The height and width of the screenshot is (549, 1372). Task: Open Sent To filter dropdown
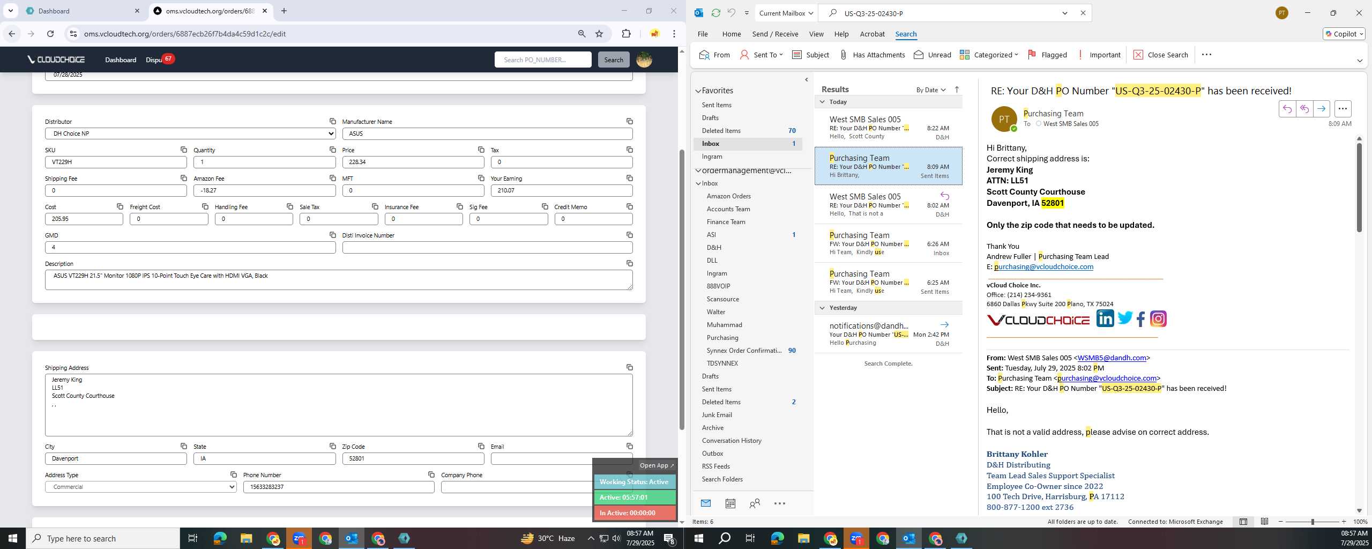pyautogui.click(x=761, y=55)
